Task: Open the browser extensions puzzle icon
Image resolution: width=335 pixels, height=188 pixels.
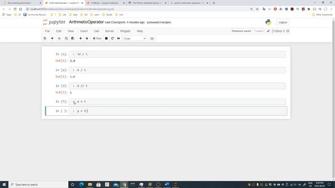Action: click(309, 9)
